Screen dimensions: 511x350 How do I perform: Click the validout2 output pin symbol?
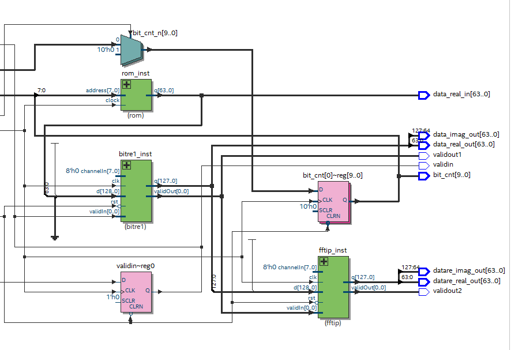point(424,292)
